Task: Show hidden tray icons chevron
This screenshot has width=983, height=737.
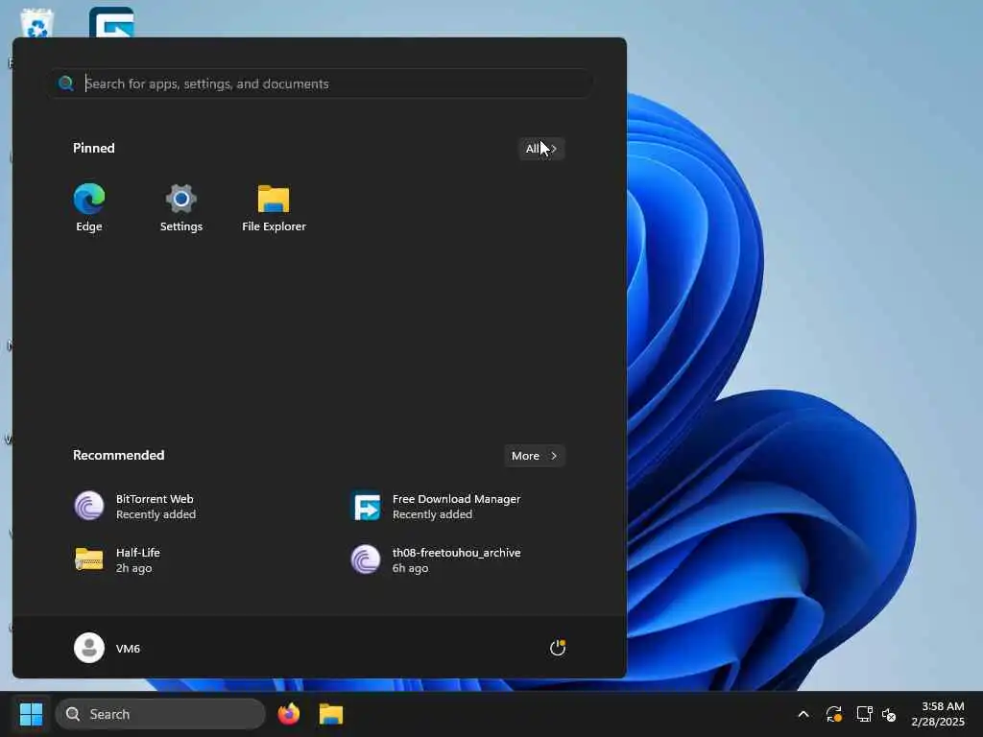Action: pyautogui.click(x=803, y=714)
